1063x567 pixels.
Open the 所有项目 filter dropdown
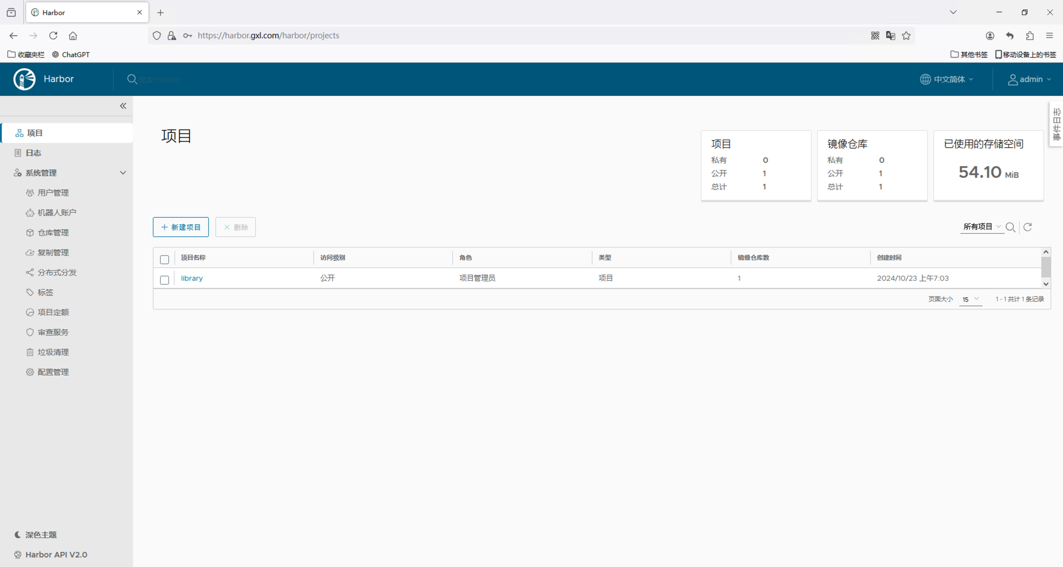(x=982, y=227)
